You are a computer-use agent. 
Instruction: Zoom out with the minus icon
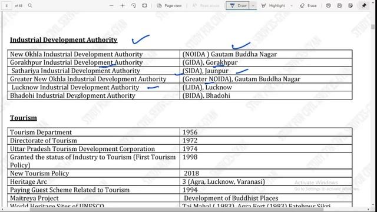(x=111, y=5)
